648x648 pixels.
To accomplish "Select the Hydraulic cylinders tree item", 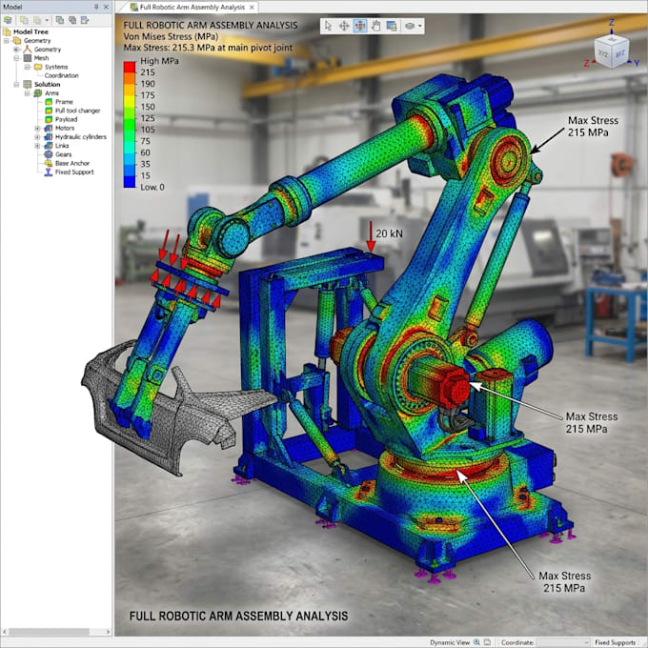I will pos(81,137).
